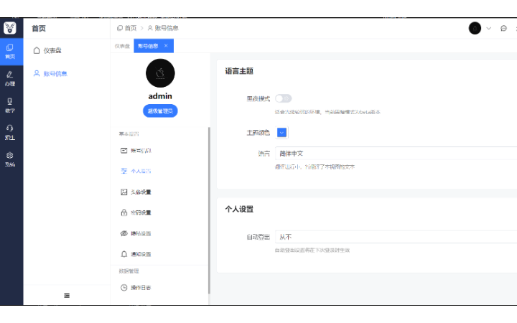Open the gear icon system section
517x323 pixels.
point(10,159)
